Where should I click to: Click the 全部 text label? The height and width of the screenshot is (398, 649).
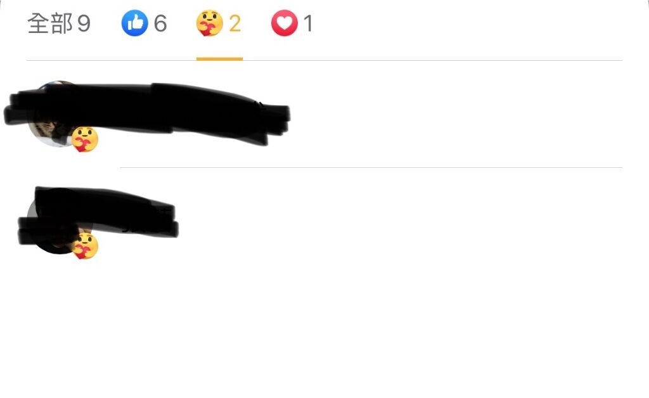coord(50,23)
